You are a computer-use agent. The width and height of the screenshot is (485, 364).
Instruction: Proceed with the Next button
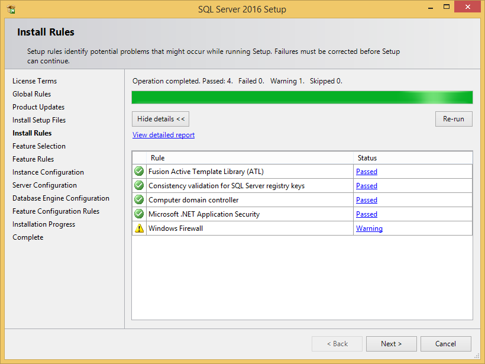(392, 344)
